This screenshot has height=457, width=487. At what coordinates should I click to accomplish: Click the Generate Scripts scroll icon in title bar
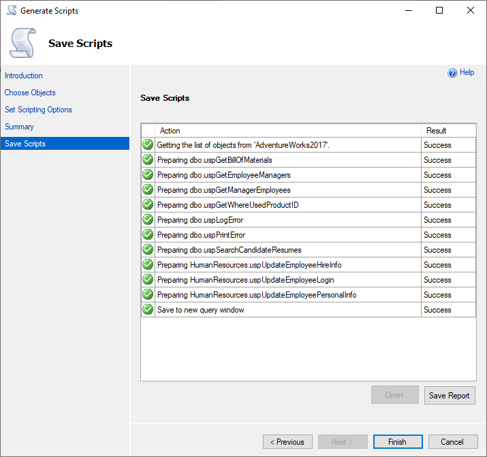point(11,11)
